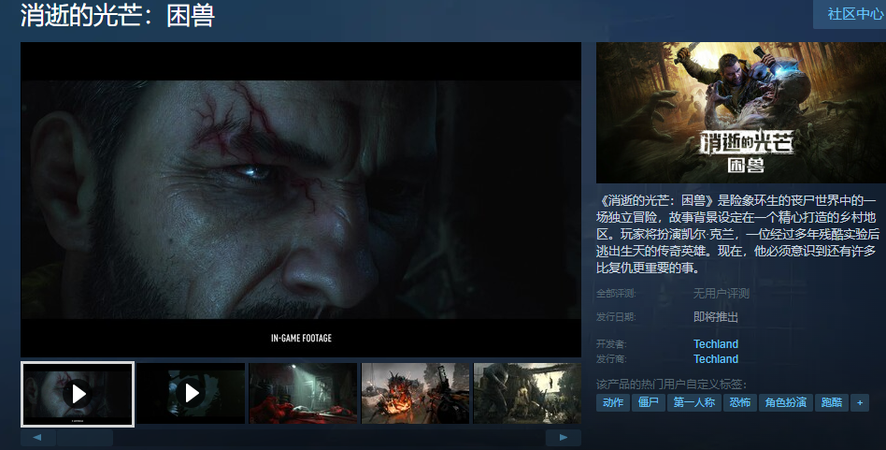Expand tags with the plus button
886x450 pixels.
[860, 403]
